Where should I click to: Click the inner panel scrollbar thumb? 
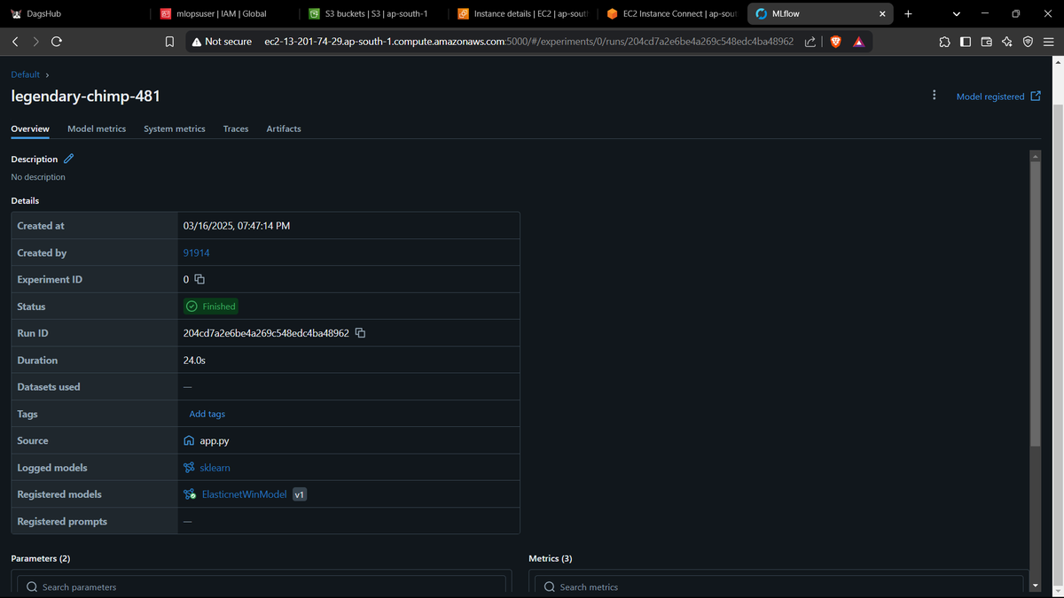pyautogui.click(x=1035, y=304)
